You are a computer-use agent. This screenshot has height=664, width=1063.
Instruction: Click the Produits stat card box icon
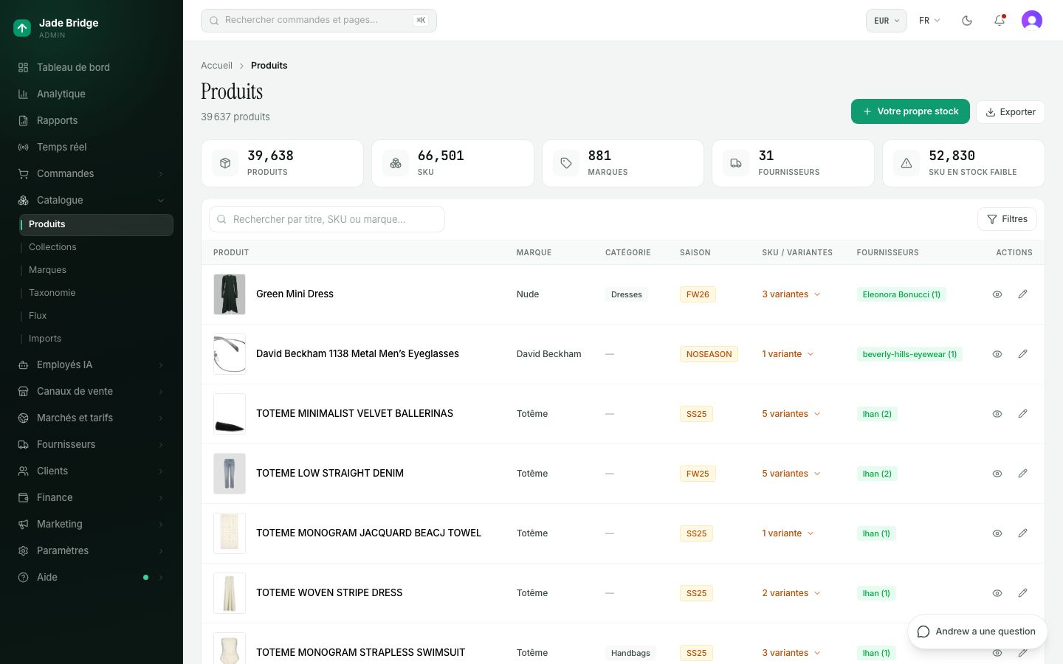tap(225, 163)
